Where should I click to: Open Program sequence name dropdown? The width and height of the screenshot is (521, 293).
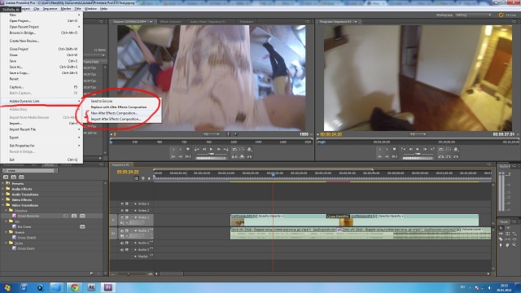(x=356, y=22)
